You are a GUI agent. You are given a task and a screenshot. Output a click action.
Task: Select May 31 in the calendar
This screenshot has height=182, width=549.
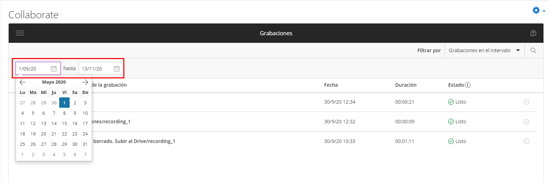85,144
